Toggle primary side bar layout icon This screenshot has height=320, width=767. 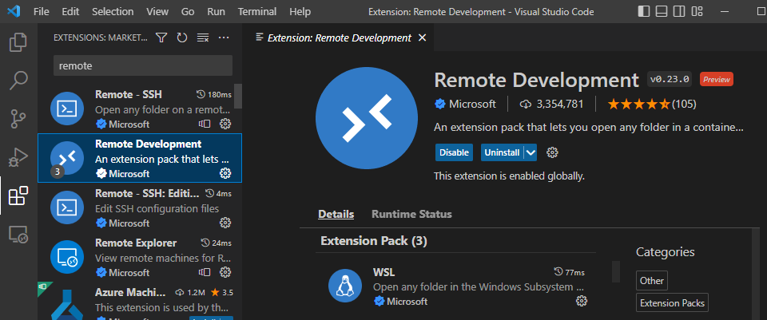[x=644, y=11]
